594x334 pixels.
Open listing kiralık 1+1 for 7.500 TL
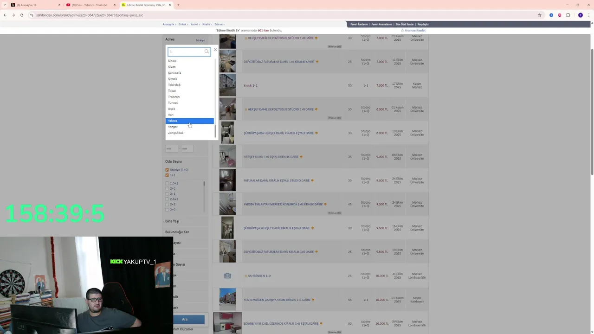(250, 85)
